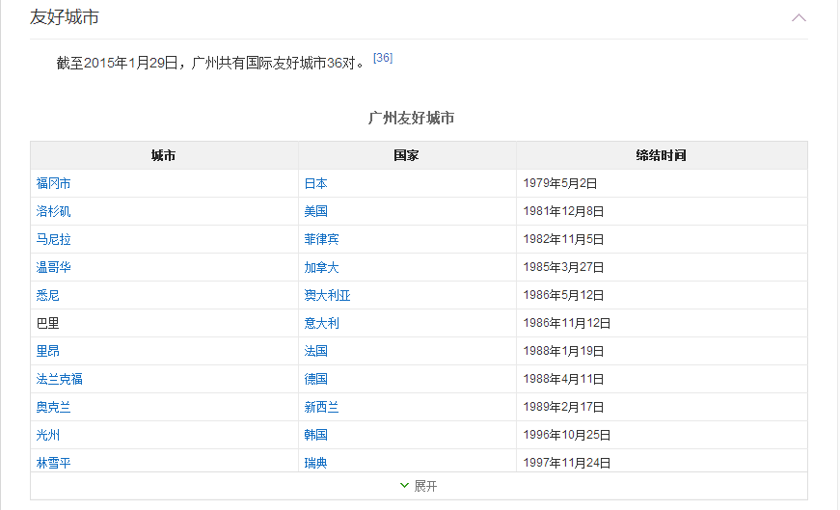Open the 里昂 city link
Image resolution: width=840 pixels, height=510 pixels.
tap(47, 351)
